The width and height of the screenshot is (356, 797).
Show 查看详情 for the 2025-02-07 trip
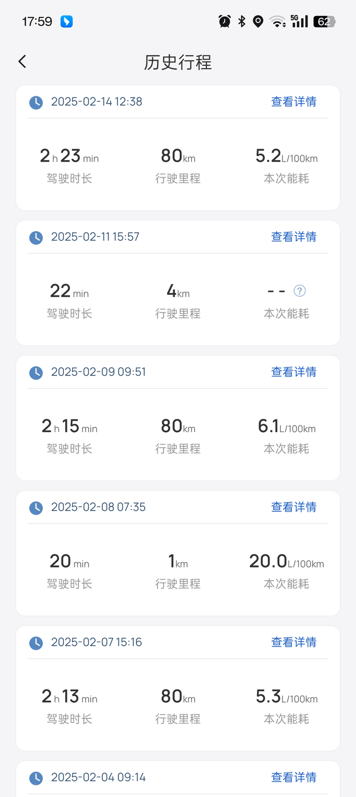coord(294,643)
